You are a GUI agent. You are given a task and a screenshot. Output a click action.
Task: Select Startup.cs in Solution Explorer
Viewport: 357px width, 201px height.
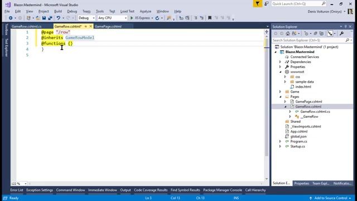[x=297, y=146]
